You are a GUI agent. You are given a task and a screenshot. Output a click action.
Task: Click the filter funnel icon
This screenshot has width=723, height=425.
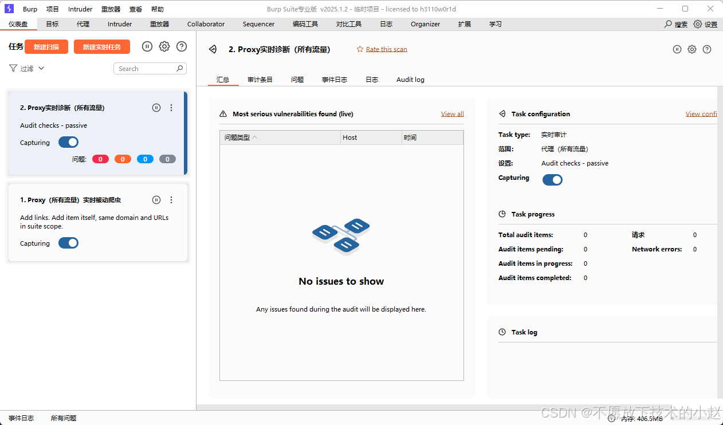coord(13,68)
